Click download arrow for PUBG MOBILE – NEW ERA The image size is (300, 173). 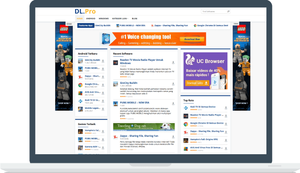pos(173,104)
